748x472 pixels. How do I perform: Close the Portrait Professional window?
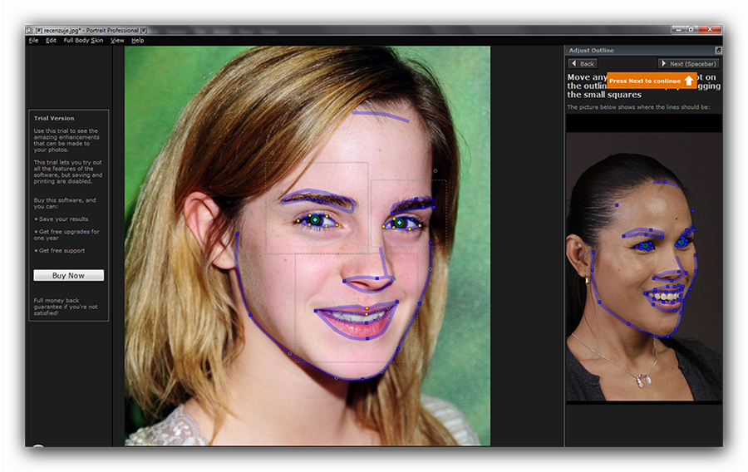point(710,30)
